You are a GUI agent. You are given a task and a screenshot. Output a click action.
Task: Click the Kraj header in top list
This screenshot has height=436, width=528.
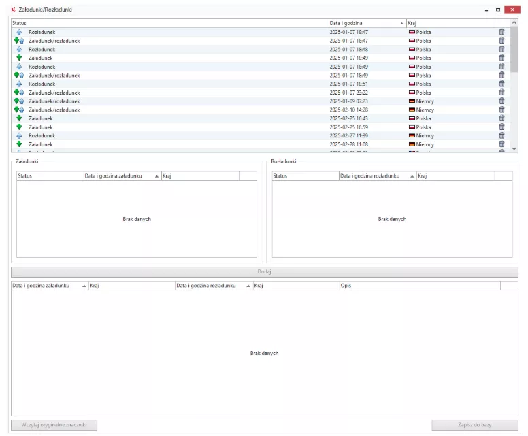coord(449,23)
